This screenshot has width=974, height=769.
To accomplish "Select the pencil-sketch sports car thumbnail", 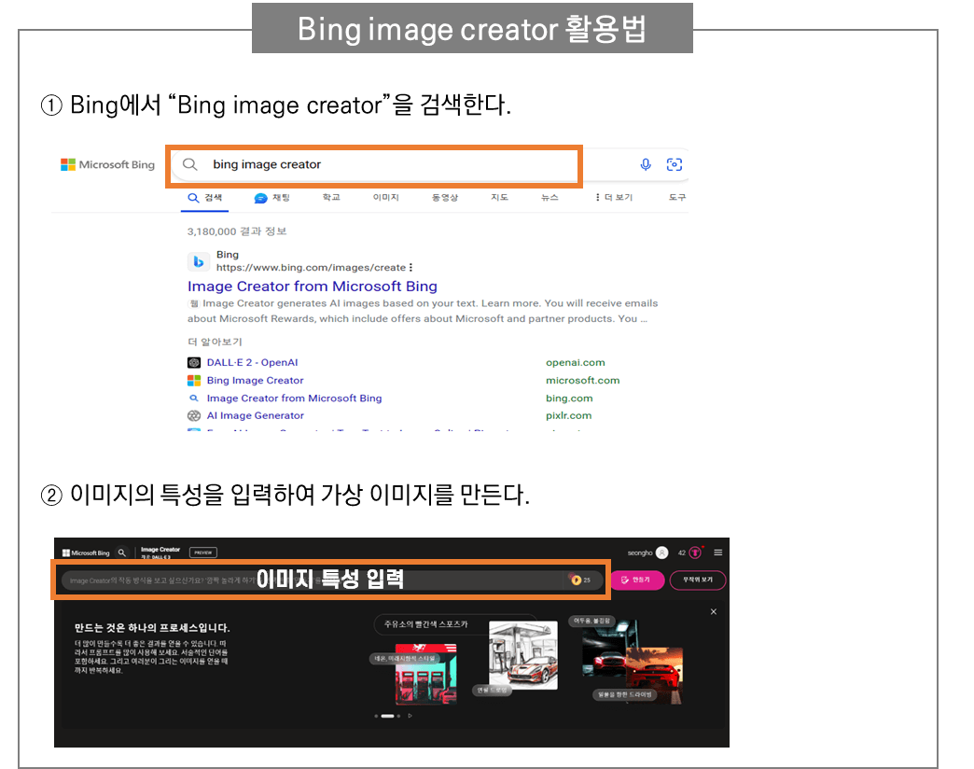I will pos(523,655).
